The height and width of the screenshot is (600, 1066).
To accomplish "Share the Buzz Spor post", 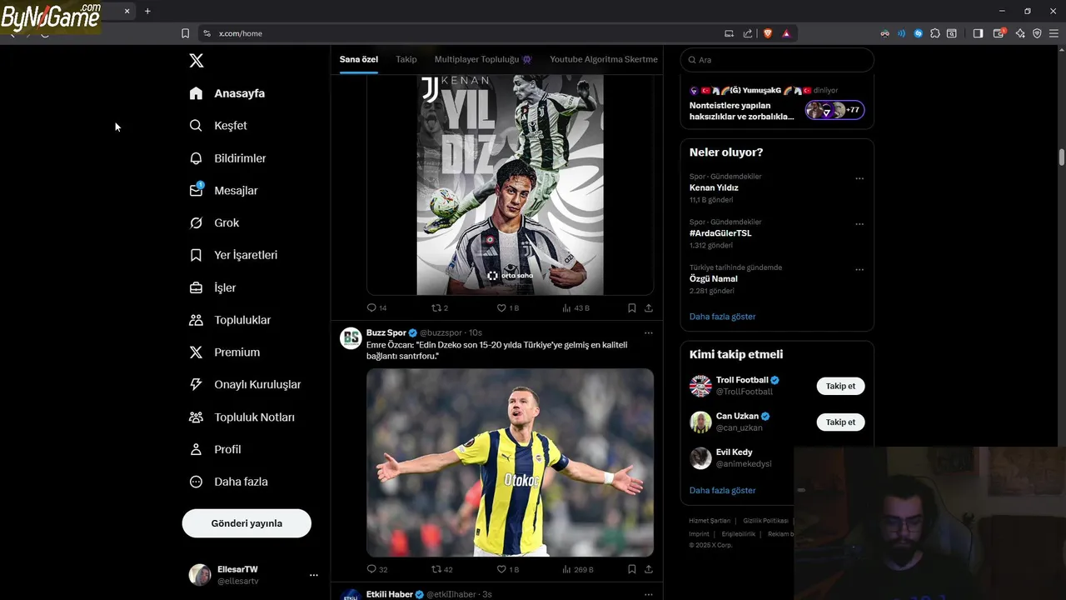I will coord(649,570).
